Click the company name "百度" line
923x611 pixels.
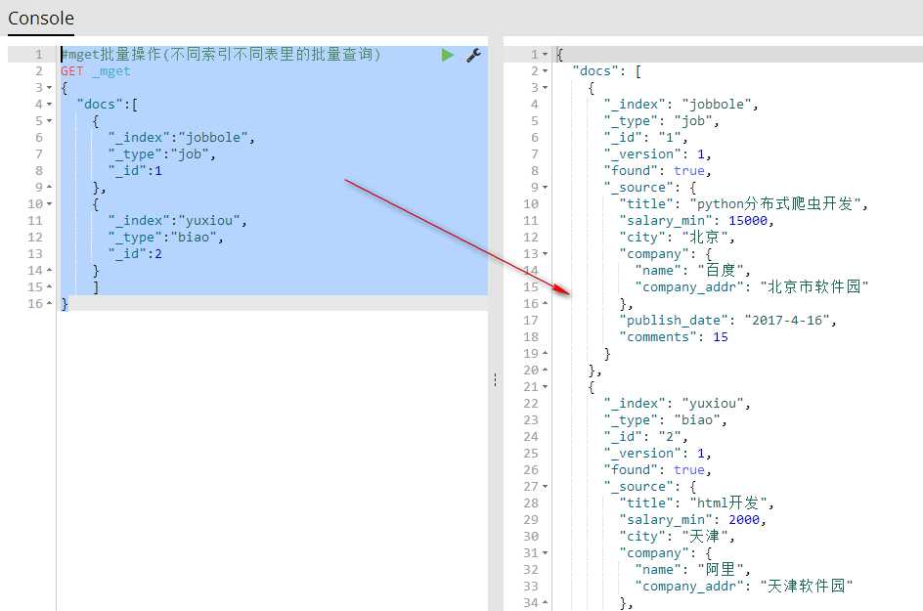click(x=692, y=270)
